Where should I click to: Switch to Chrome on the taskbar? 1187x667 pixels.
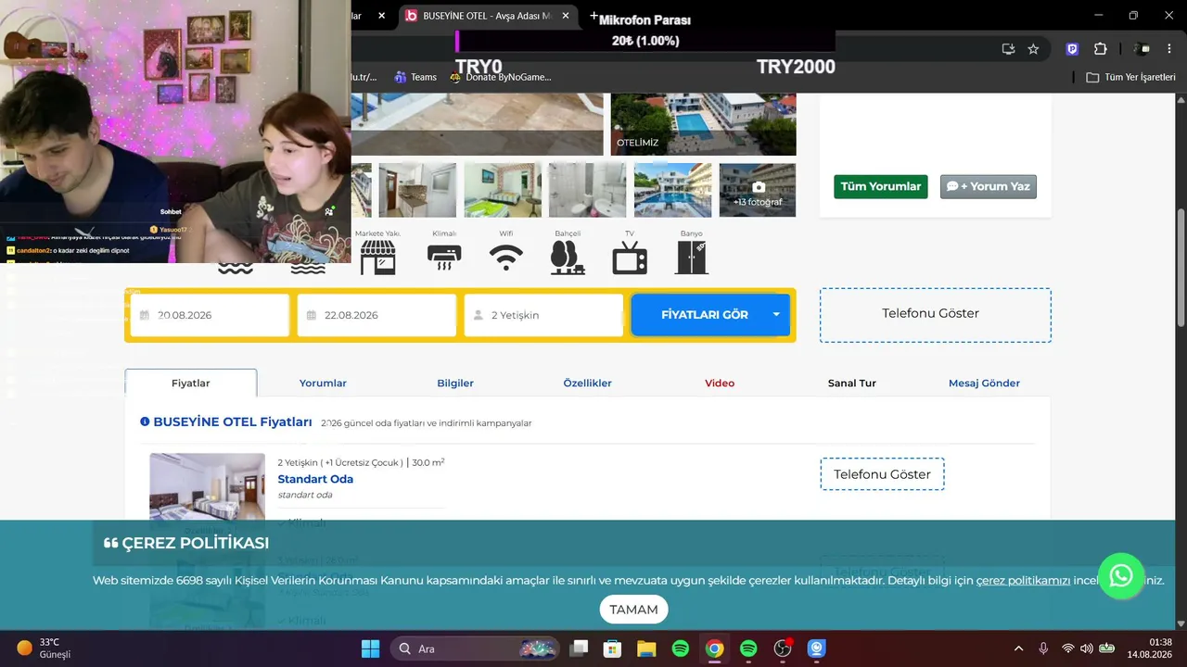[x=714, y=648]
